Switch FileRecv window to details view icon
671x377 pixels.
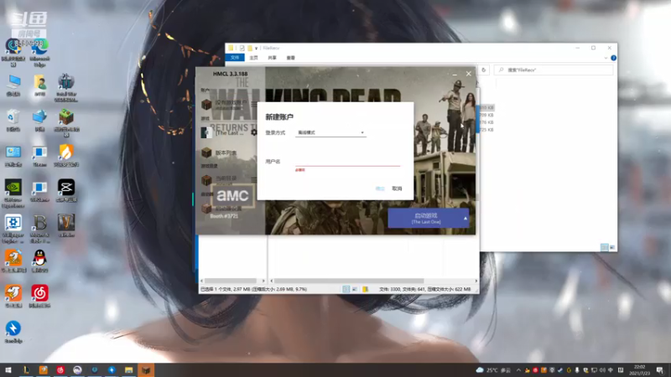tap(604, 247)
